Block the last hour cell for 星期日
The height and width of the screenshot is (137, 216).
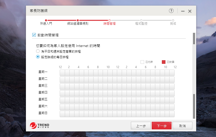[172, 114]
